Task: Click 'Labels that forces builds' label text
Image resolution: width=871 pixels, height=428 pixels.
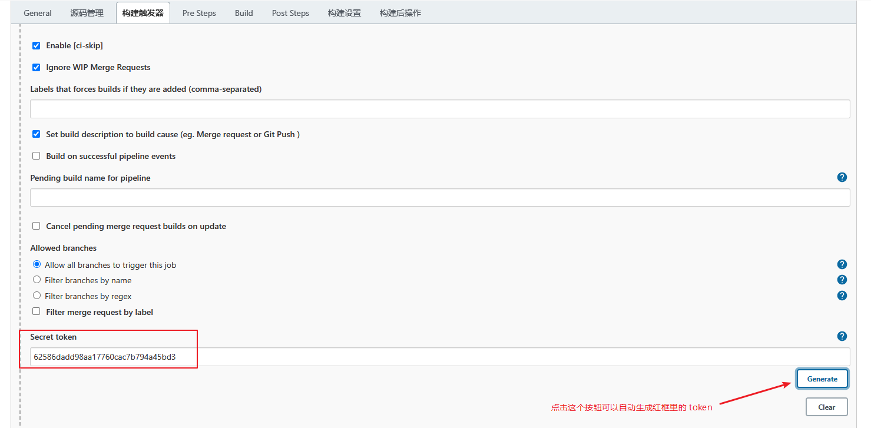Action: pos(146,89)
